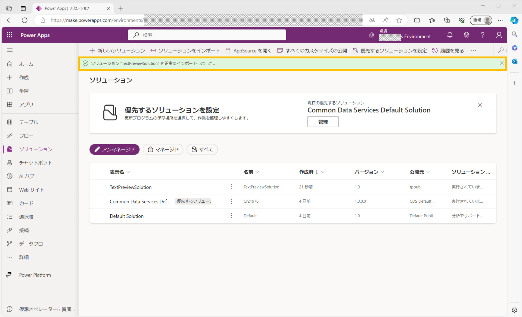Open the Edge sidebar search icon
Image resolution: width=522 pixels, height=317 pixels.
(x=514, y=34)
